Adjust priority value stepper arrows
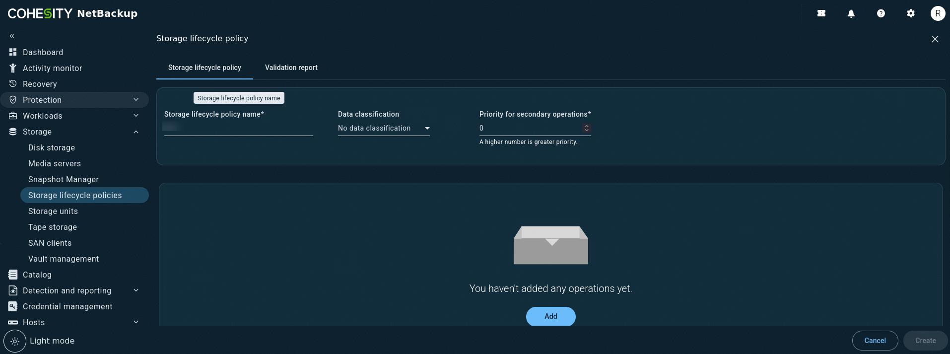The width and height of the screenshot is (950, 354). (x=587, y=128)
